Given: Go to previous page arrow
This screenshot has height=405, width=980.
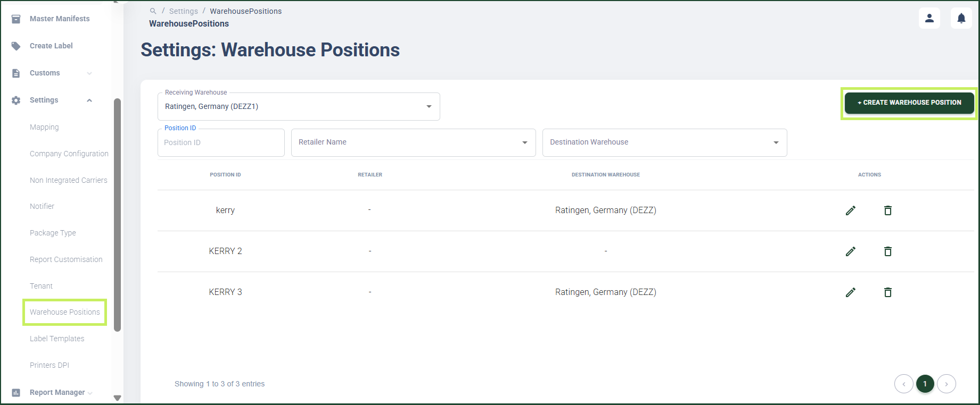Looking at the screenshot, I should (904, 384).
